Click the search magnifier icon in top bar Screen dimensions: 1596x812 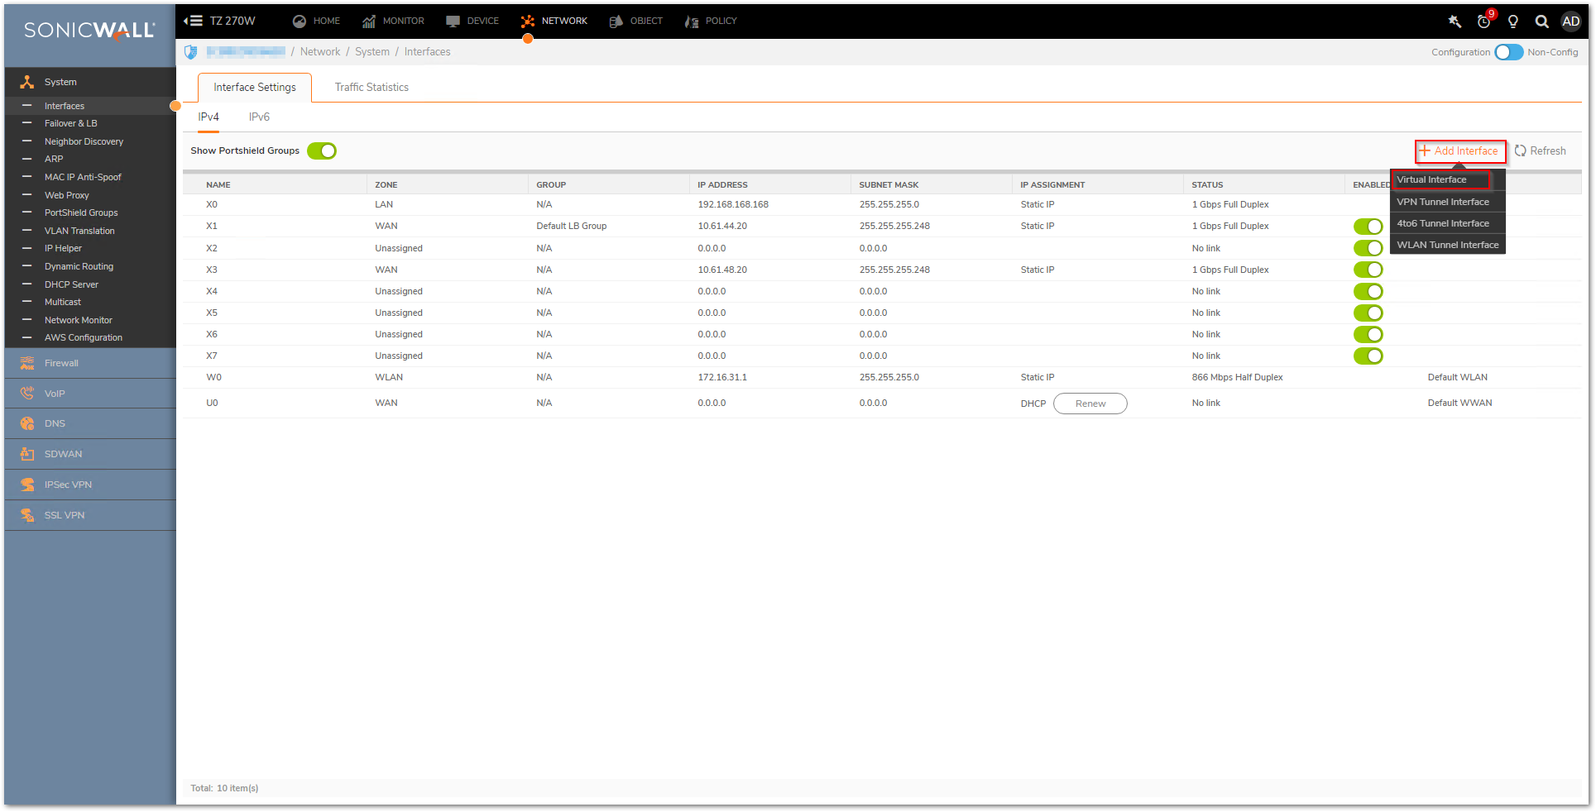pyautogui.click(x=1541, y=21)
